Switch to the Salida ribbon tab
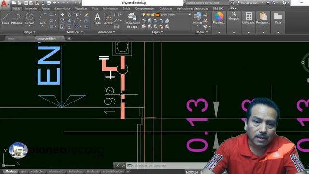Screen dimensions: 309x174 (x=126, y=9)
